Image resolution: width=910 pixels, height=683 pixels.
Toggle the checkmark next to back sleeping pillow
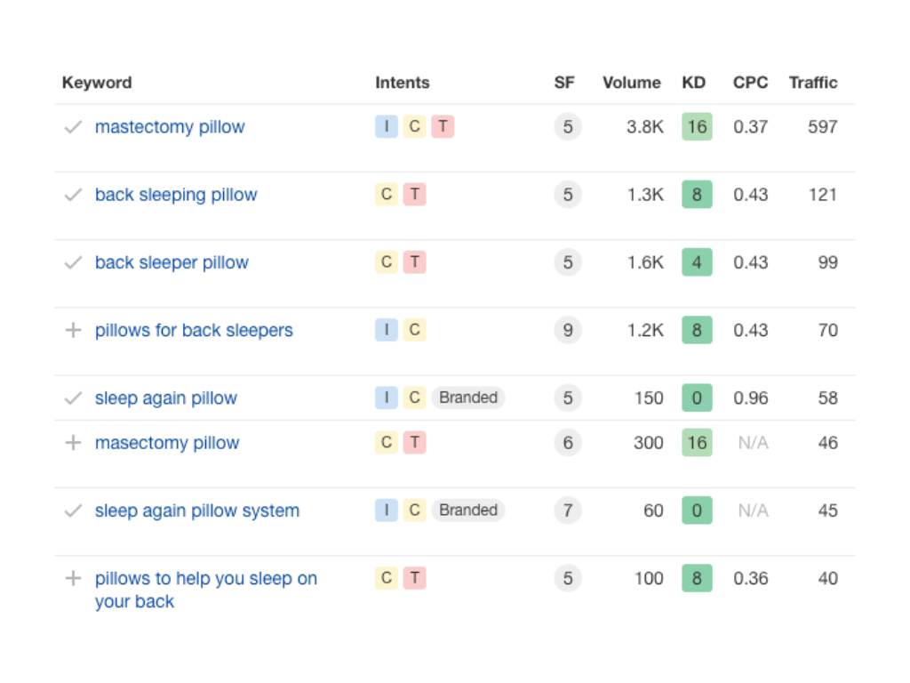click(73, 195)
